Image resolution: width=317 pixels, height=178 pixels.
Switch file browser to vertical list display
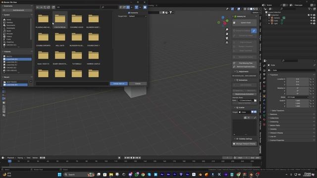(x=121, y=7)
